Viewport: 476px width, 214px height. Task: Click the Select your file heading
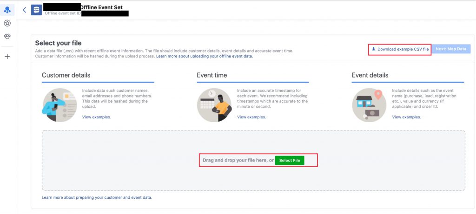59,43
